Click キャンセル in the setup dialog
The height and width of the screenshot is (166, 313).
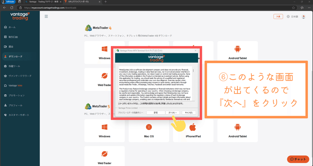189,113
